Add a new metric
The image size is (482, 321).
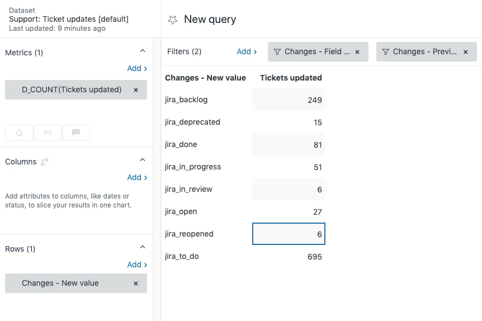137,68
